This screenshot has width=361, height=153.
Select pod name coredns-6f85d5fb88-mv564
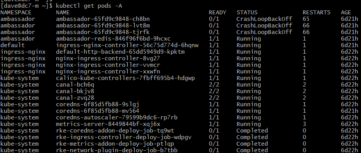(97, 111)
